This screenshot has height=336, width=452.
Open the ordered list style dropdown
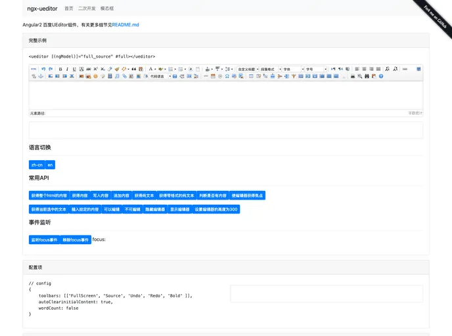[175, 69]
